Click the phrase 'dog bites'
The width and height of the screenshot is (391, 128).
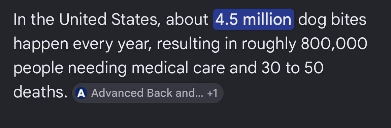[x=332, y=20]
